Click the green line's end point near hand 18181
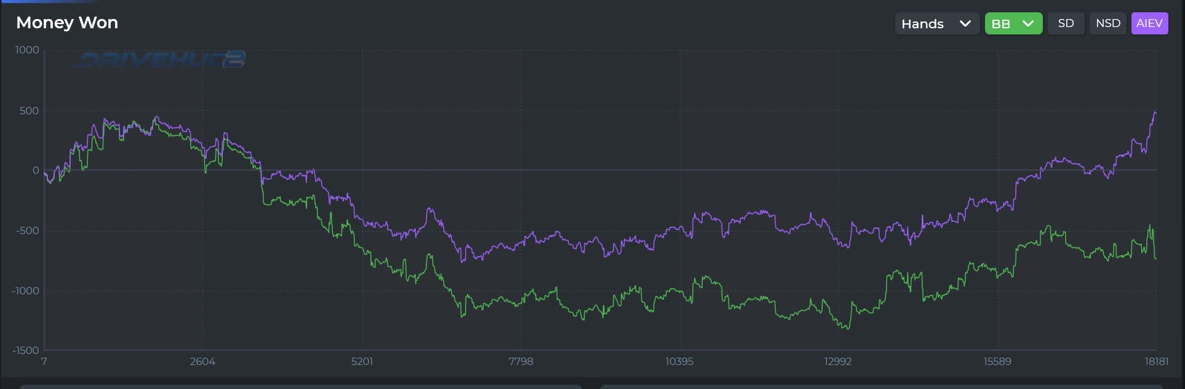Screen dimensions: 1185x389 tap(1155, 258)
